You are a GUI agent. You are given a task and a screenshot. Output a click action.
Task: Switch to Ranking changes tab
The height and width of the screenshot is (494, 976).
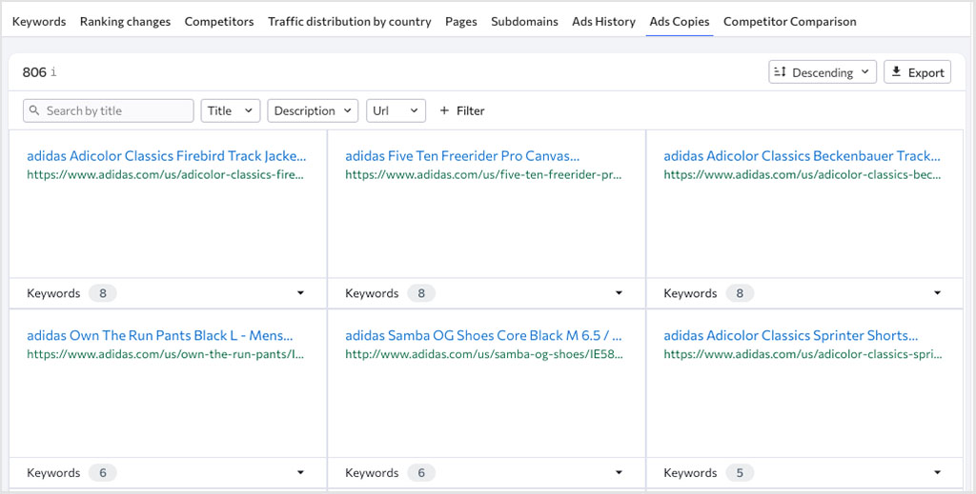(x=125, y=22)
